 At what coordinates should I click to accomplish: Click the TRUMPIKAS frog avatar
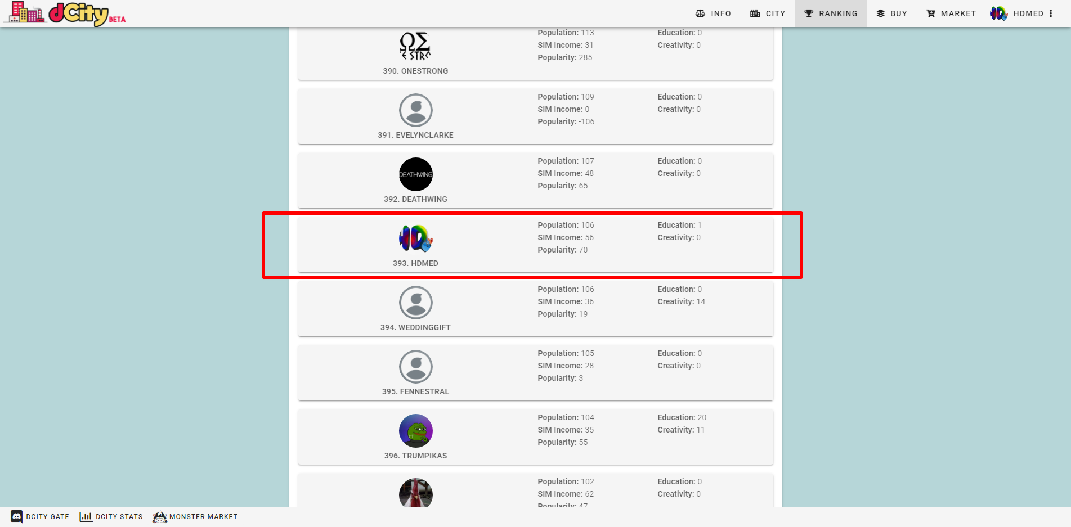point(416,431)
